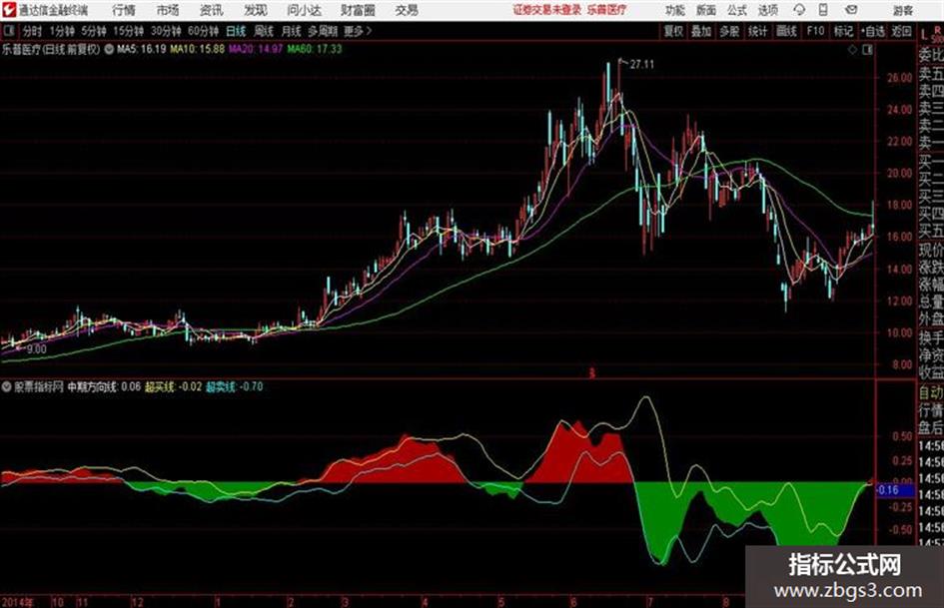Screen dimensions: 944x608
Task: Click the green MA60: 17.33 label
Action: click(x=315, y=49)
